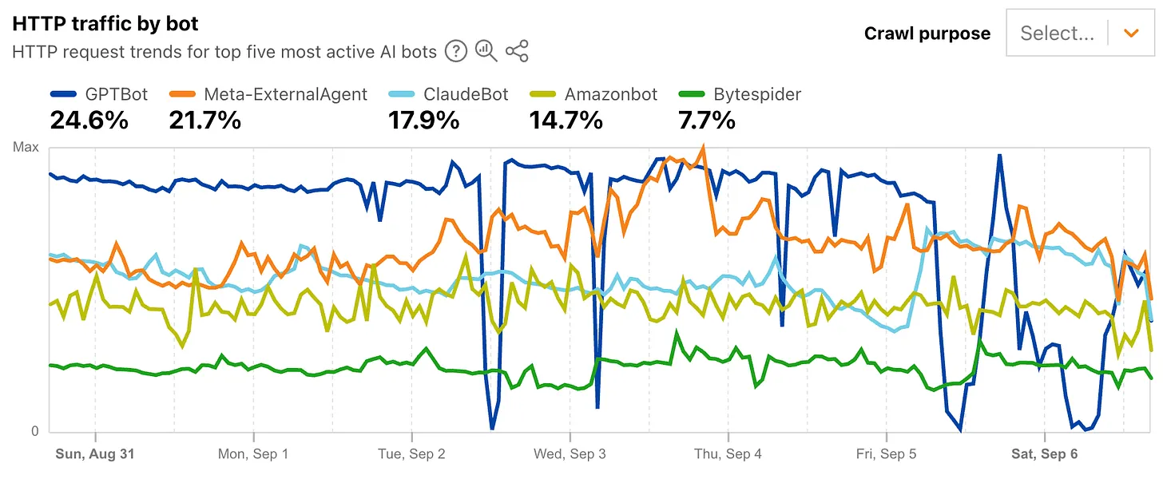Hide the Bytespider series via legend
This screenshot has width=1163, height=479.
click(755, 94)
